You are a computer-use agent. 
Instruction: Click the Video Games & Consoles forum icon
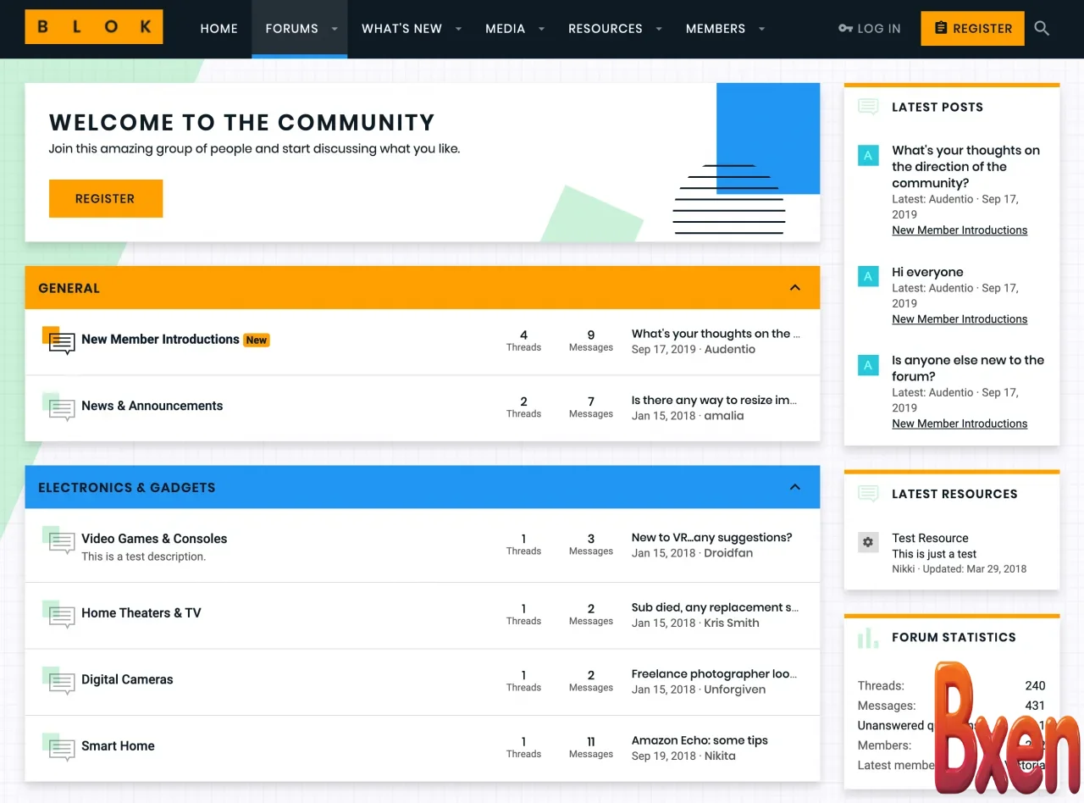59,540
